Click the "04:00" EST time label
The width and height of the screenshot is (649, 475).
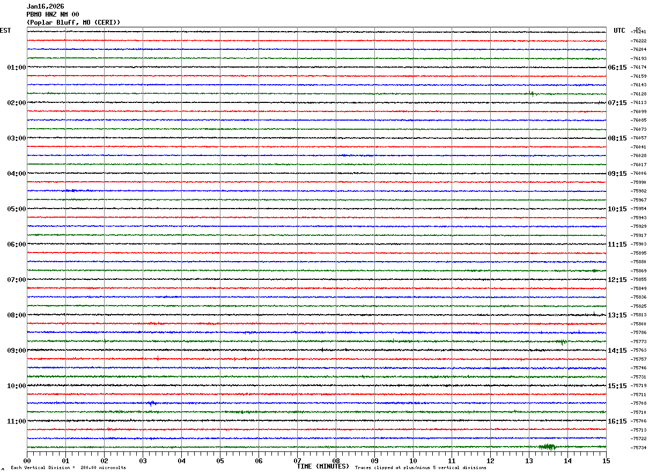pos(17,174)
